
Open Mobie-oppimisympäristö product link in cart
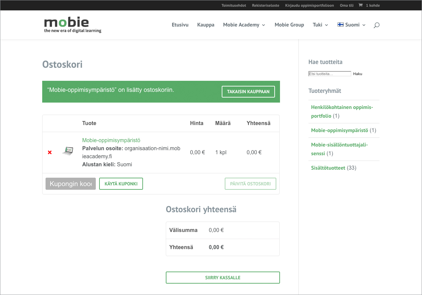(111, 140)
